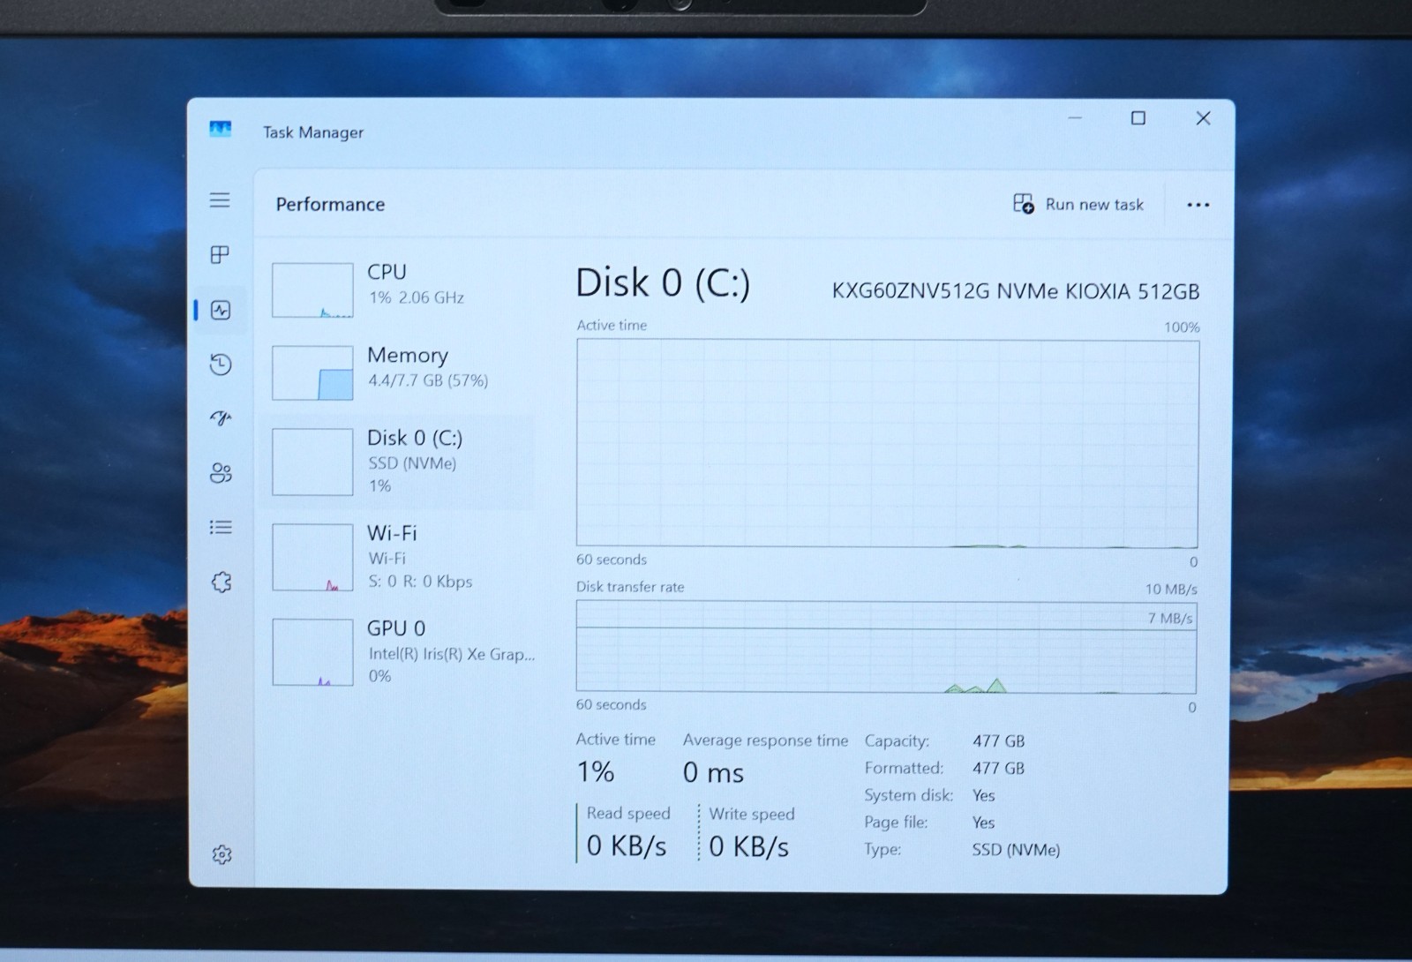
Task: Open App history page icon
Action: (x=221, y=364)
